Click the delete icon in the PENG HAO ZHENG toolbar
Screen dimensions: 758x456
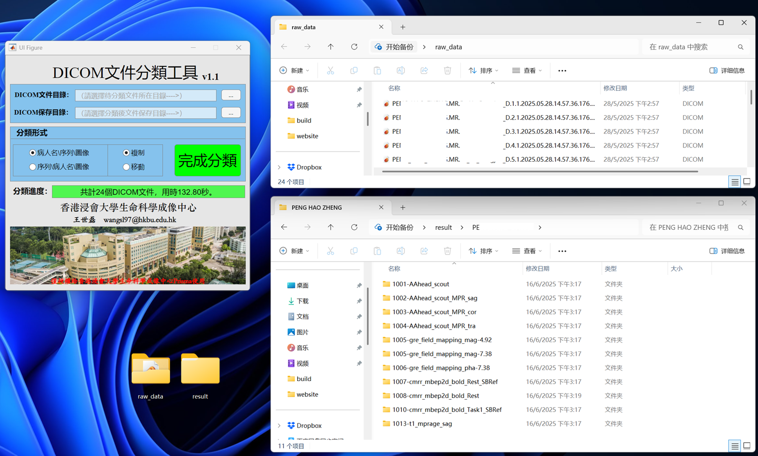[447, 251]
